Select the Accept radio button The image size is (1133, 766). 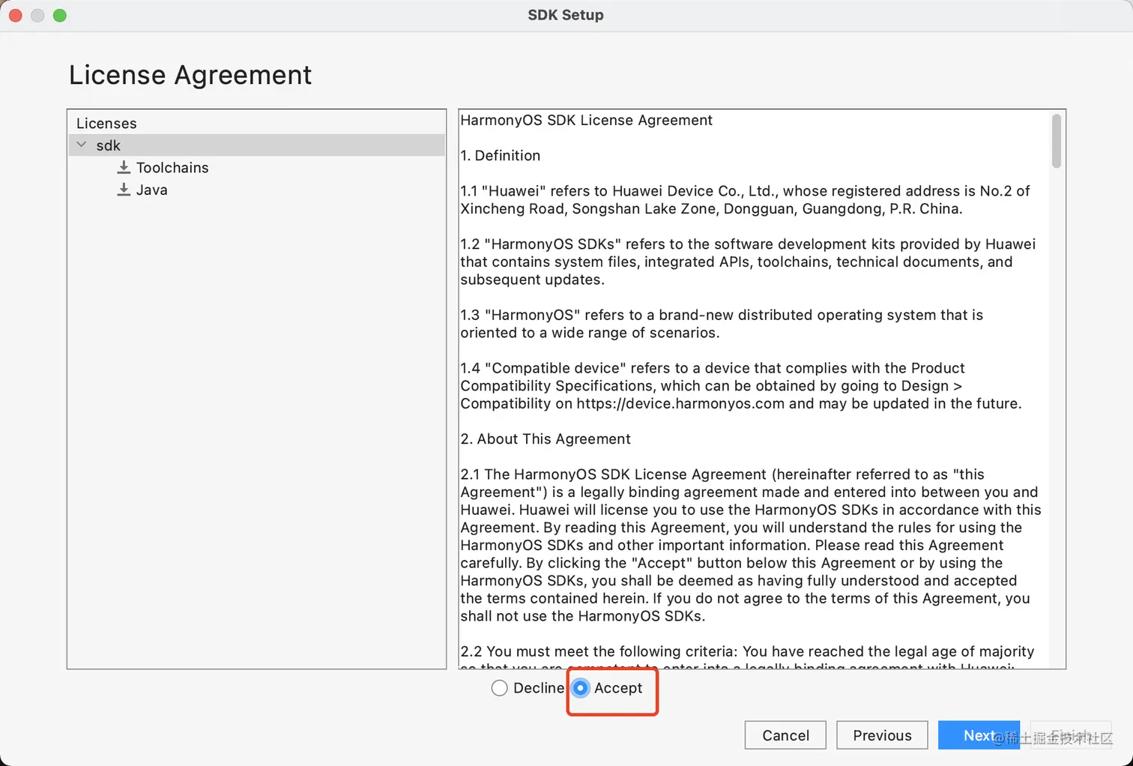pos(581,688)
